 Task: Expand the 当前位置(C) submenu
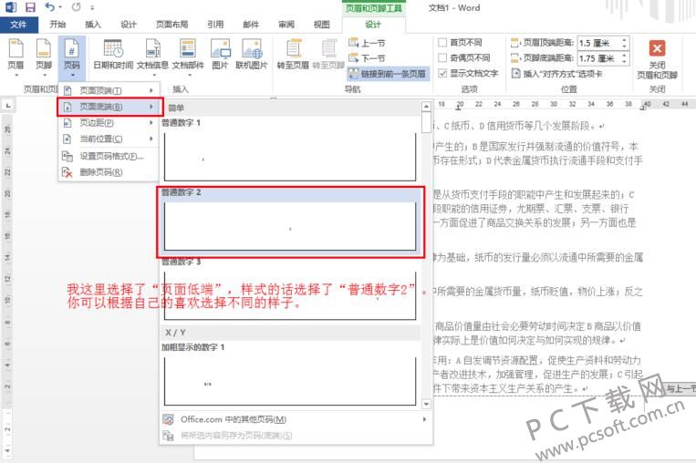click(109, 139)
